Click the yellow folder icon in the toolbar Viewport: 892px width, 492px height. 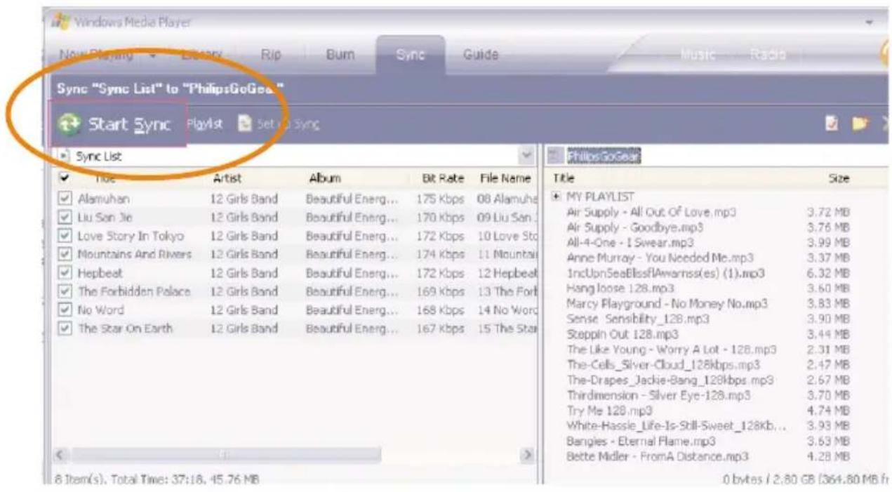[860, 124]
